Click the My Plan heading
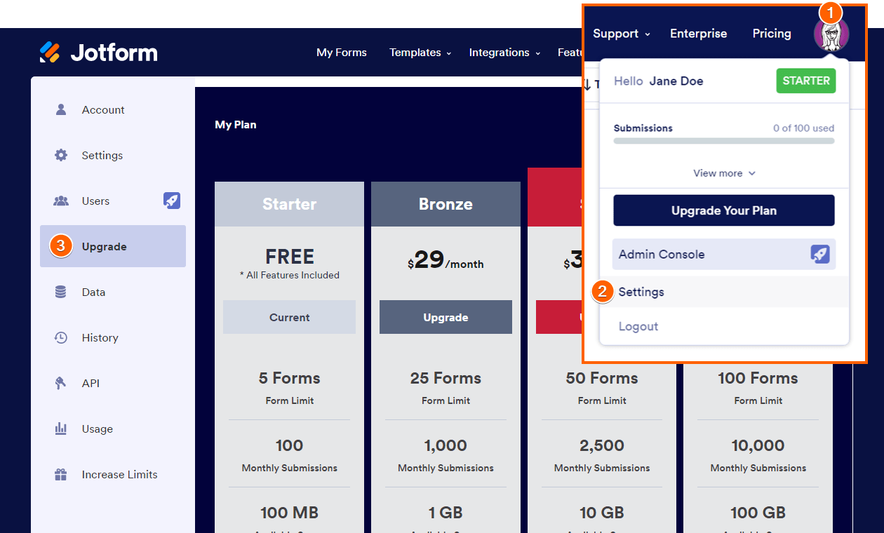This screenshot has height=533, width=884. 236,125
